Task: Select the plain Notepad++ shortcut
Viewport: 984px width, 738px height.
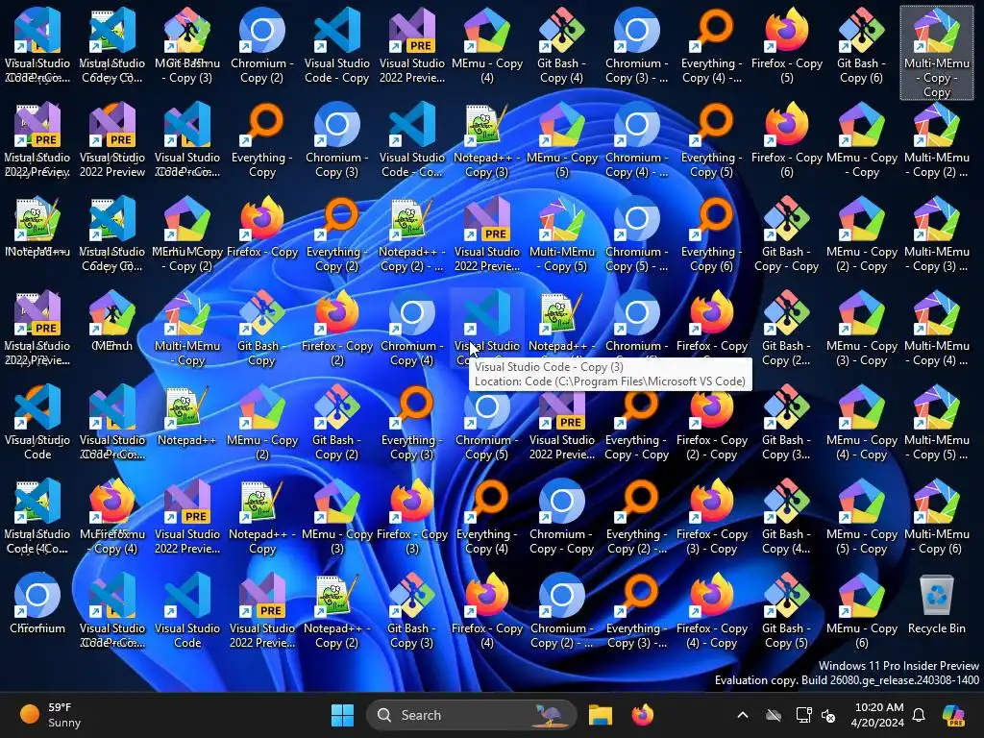Action: point(187,417)
